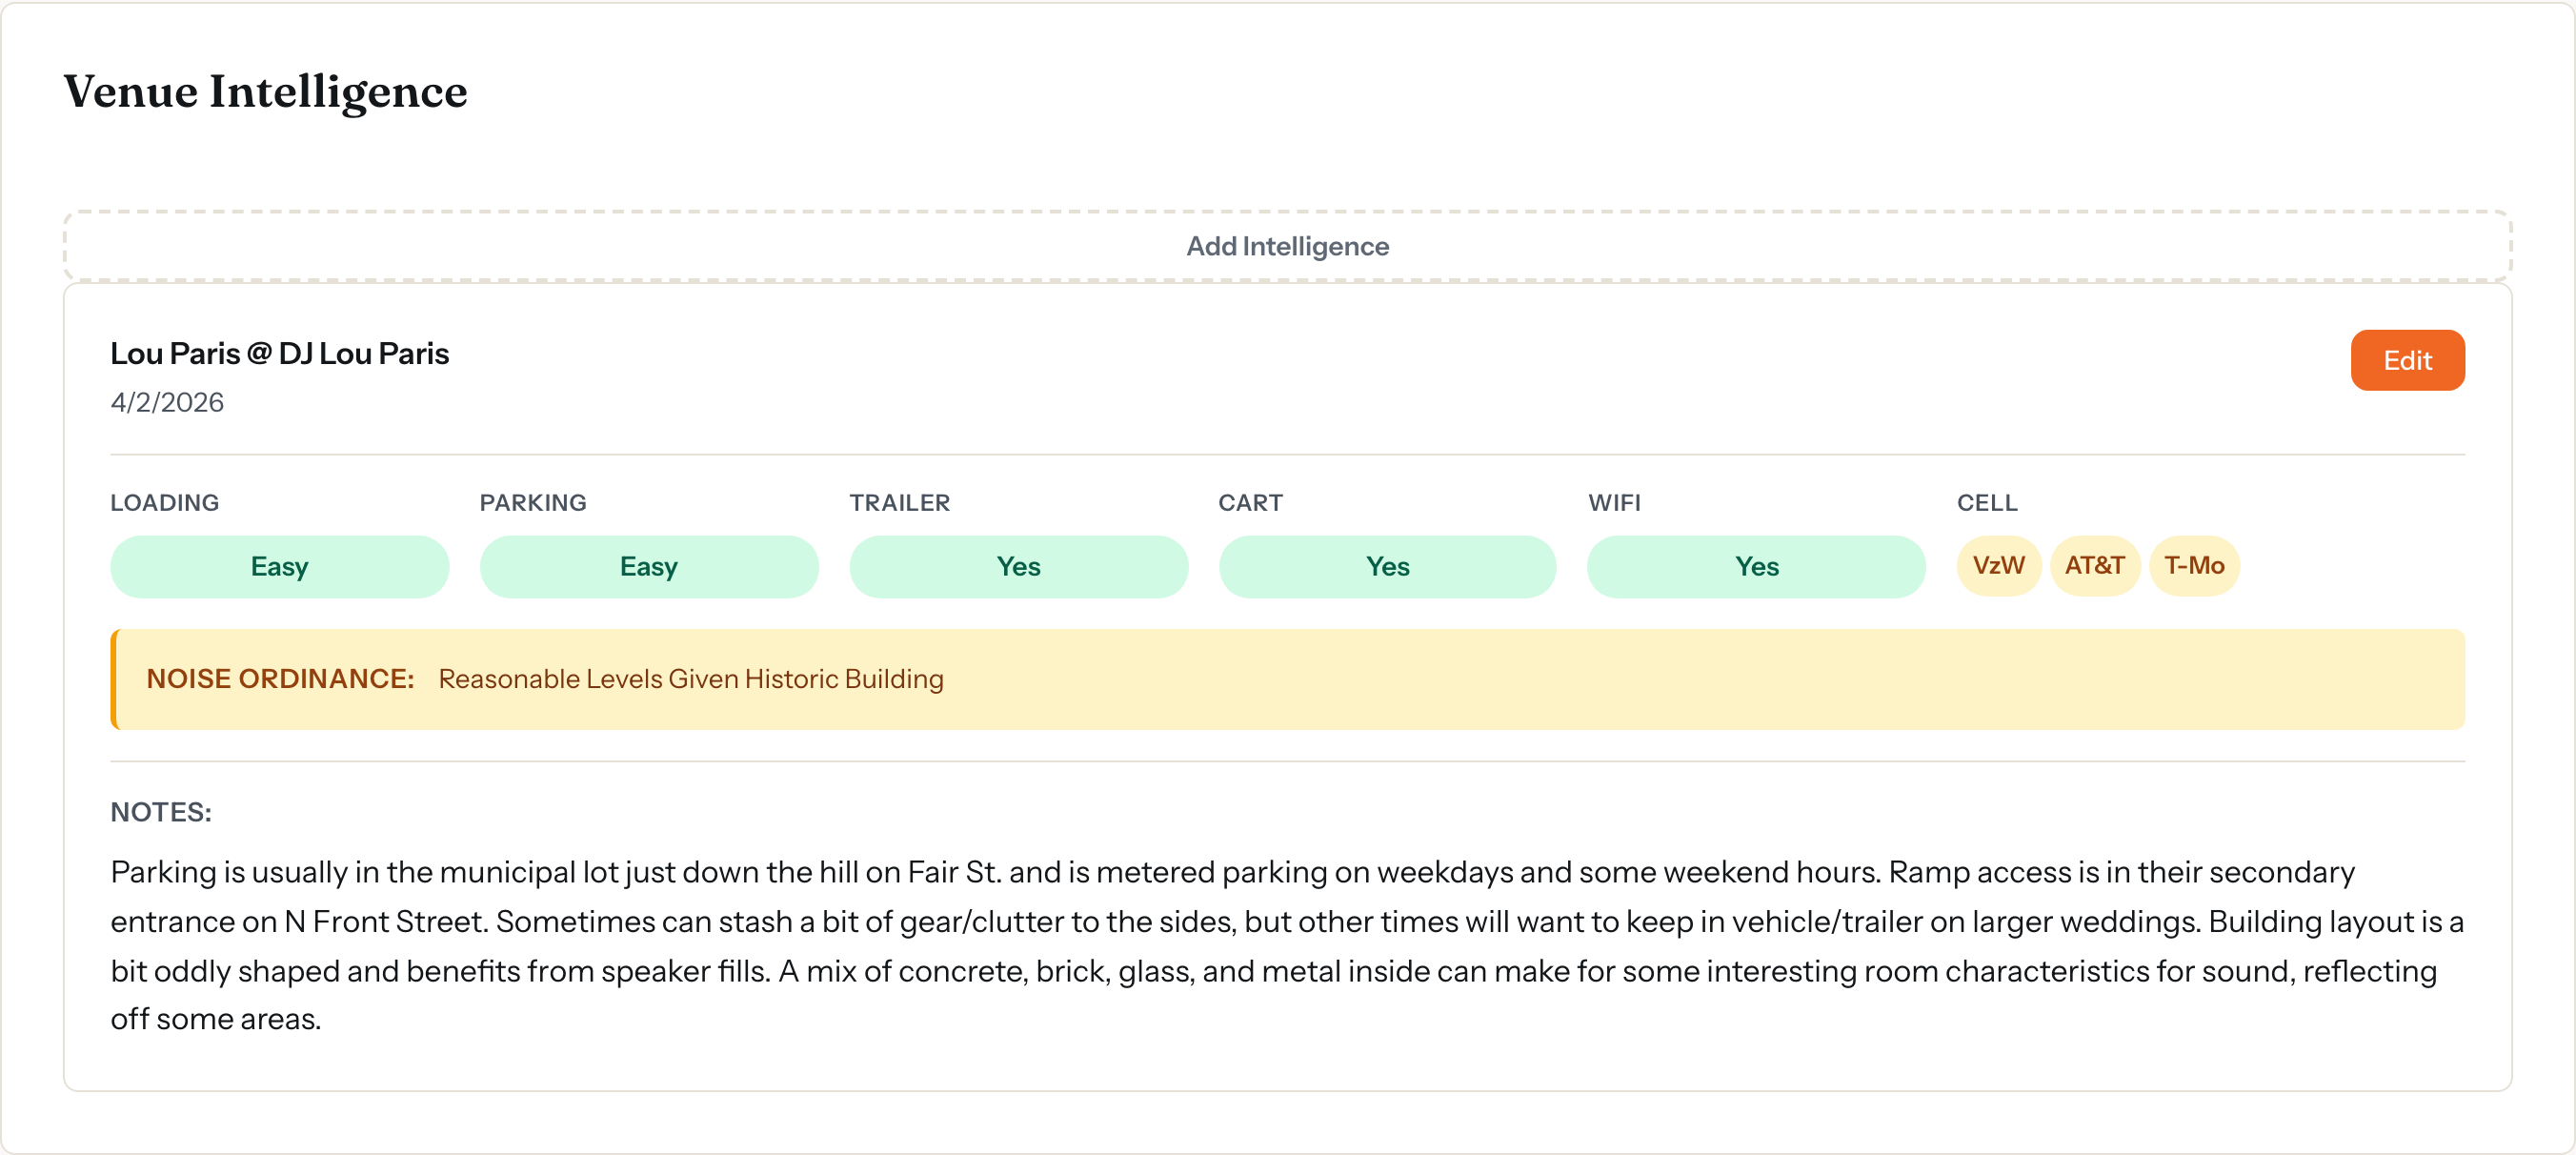Click the CELL column label

[x=1986, y=503]
